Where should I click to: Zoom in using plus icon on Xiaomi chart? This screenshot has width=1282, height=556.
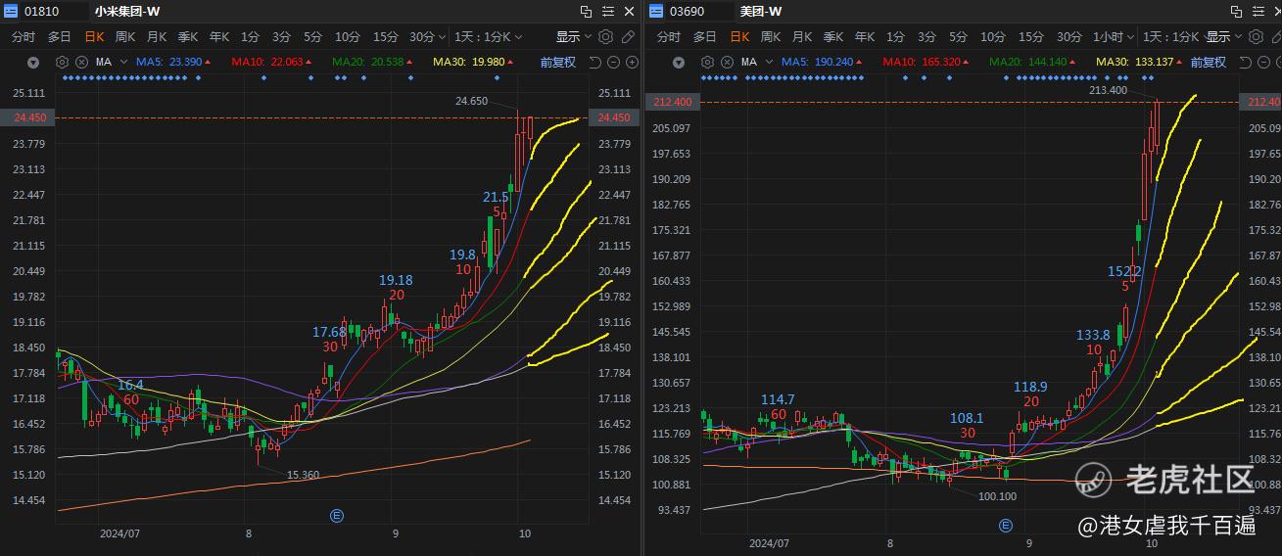(x=632, y=62)
